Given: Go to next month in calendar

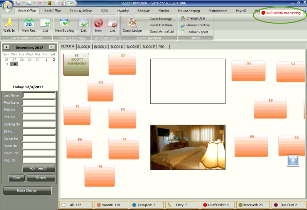Looking at the screenshot, I should [52, 48].
